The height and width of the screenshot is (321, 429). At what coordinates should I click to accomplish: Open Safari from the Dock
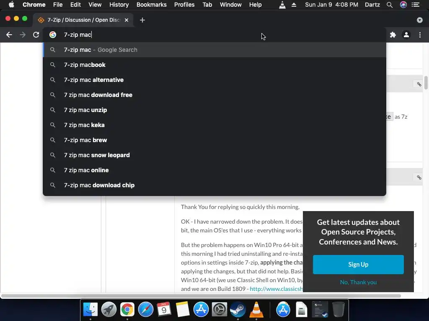pos(145,310)
